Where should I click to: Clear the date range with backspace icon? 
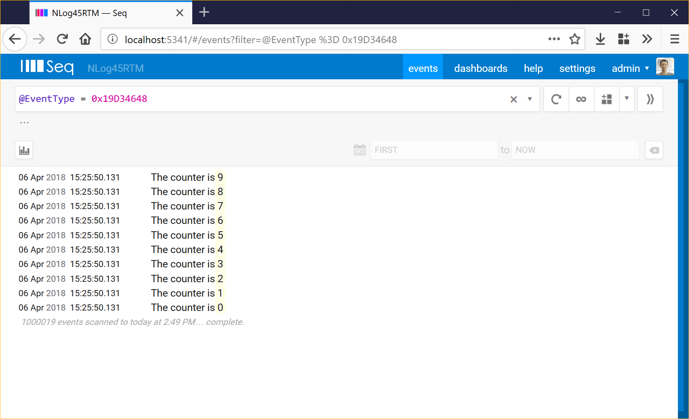coord(654,150)
